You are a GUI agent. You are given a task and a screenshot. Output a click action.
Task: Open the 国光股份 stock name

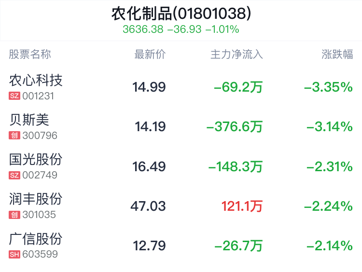click(x=36, y=159)
